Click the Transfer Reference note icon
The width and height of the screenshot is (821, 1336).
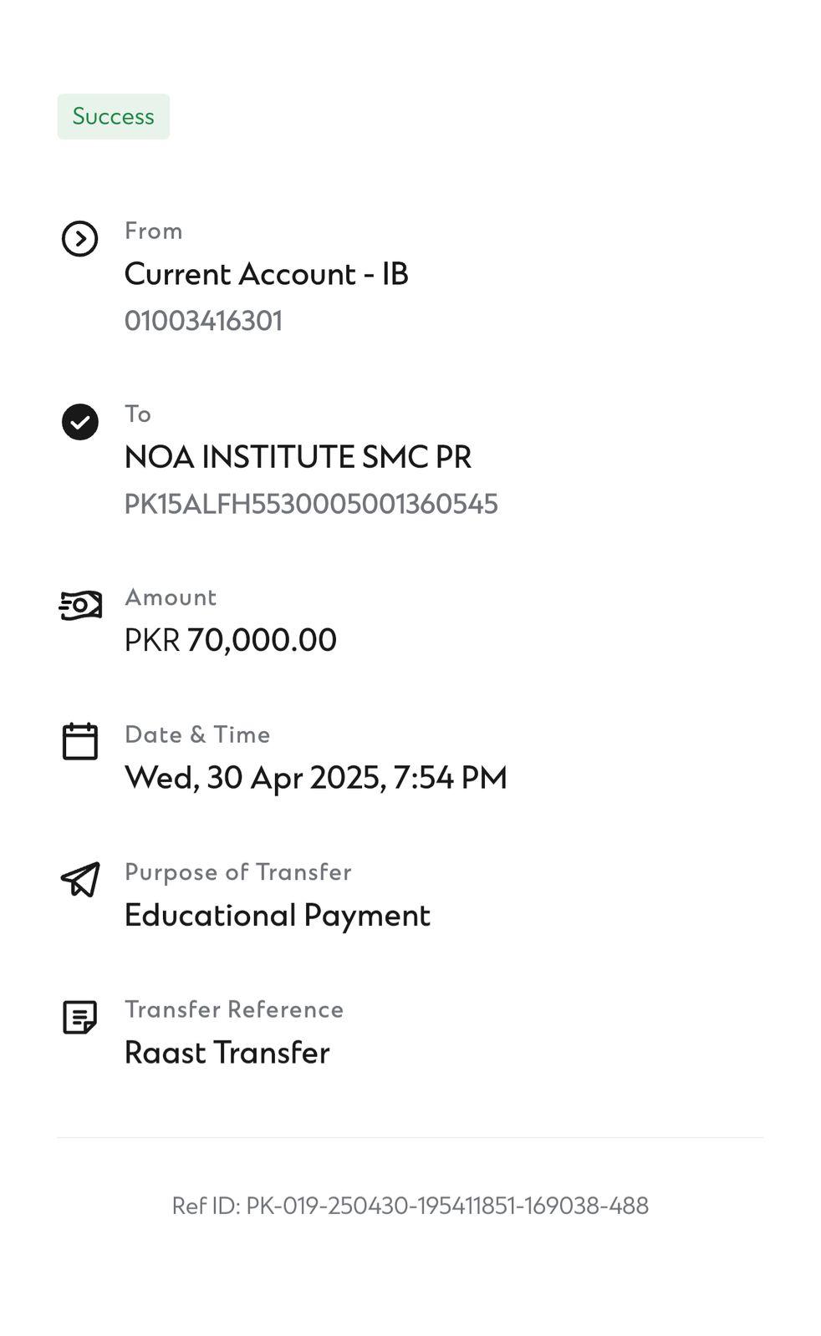coord(80,1017)
